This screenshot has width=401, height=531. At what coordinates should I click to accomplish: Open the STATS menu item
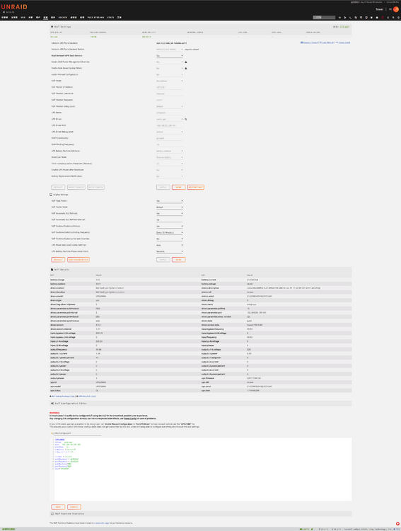[x=110, y=17]
